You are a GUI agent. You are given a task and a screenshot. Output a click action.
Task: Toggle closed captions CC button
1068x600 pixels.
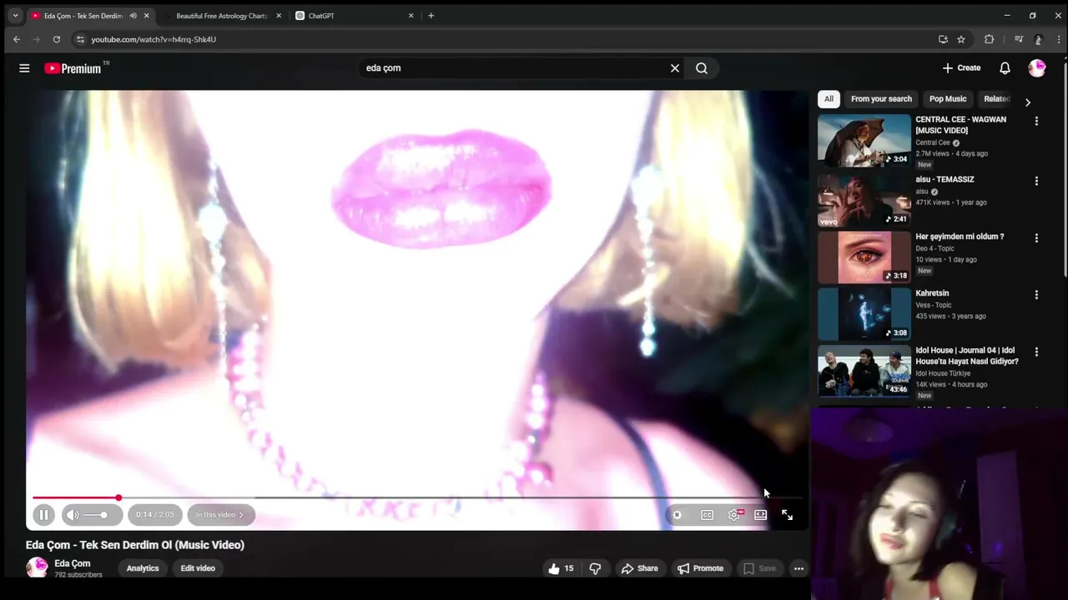708,515
